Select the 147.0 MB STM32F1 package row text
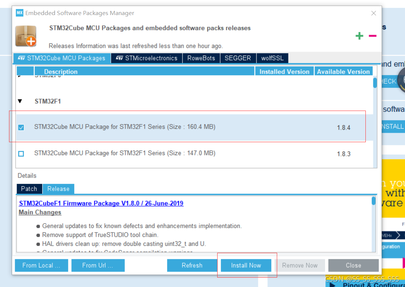Image resolution: width=405 pixels, height=287 pixels. coord(125,153)
